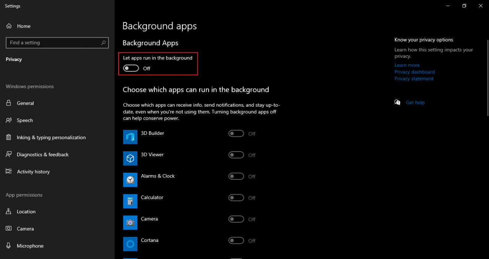Turn on the 3D Builder background toggle
This screenshot has height=259, width=489.
click(x=236, y=134)
